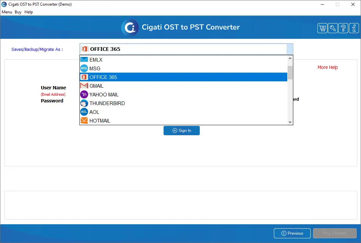Click the Hotmail envelope icon

point(84,120)
